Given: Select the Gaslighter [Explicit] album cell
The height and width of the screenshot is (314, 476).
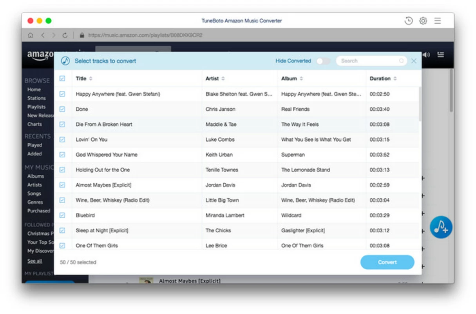Looking at the screenshot, I should tap(303, 230).
